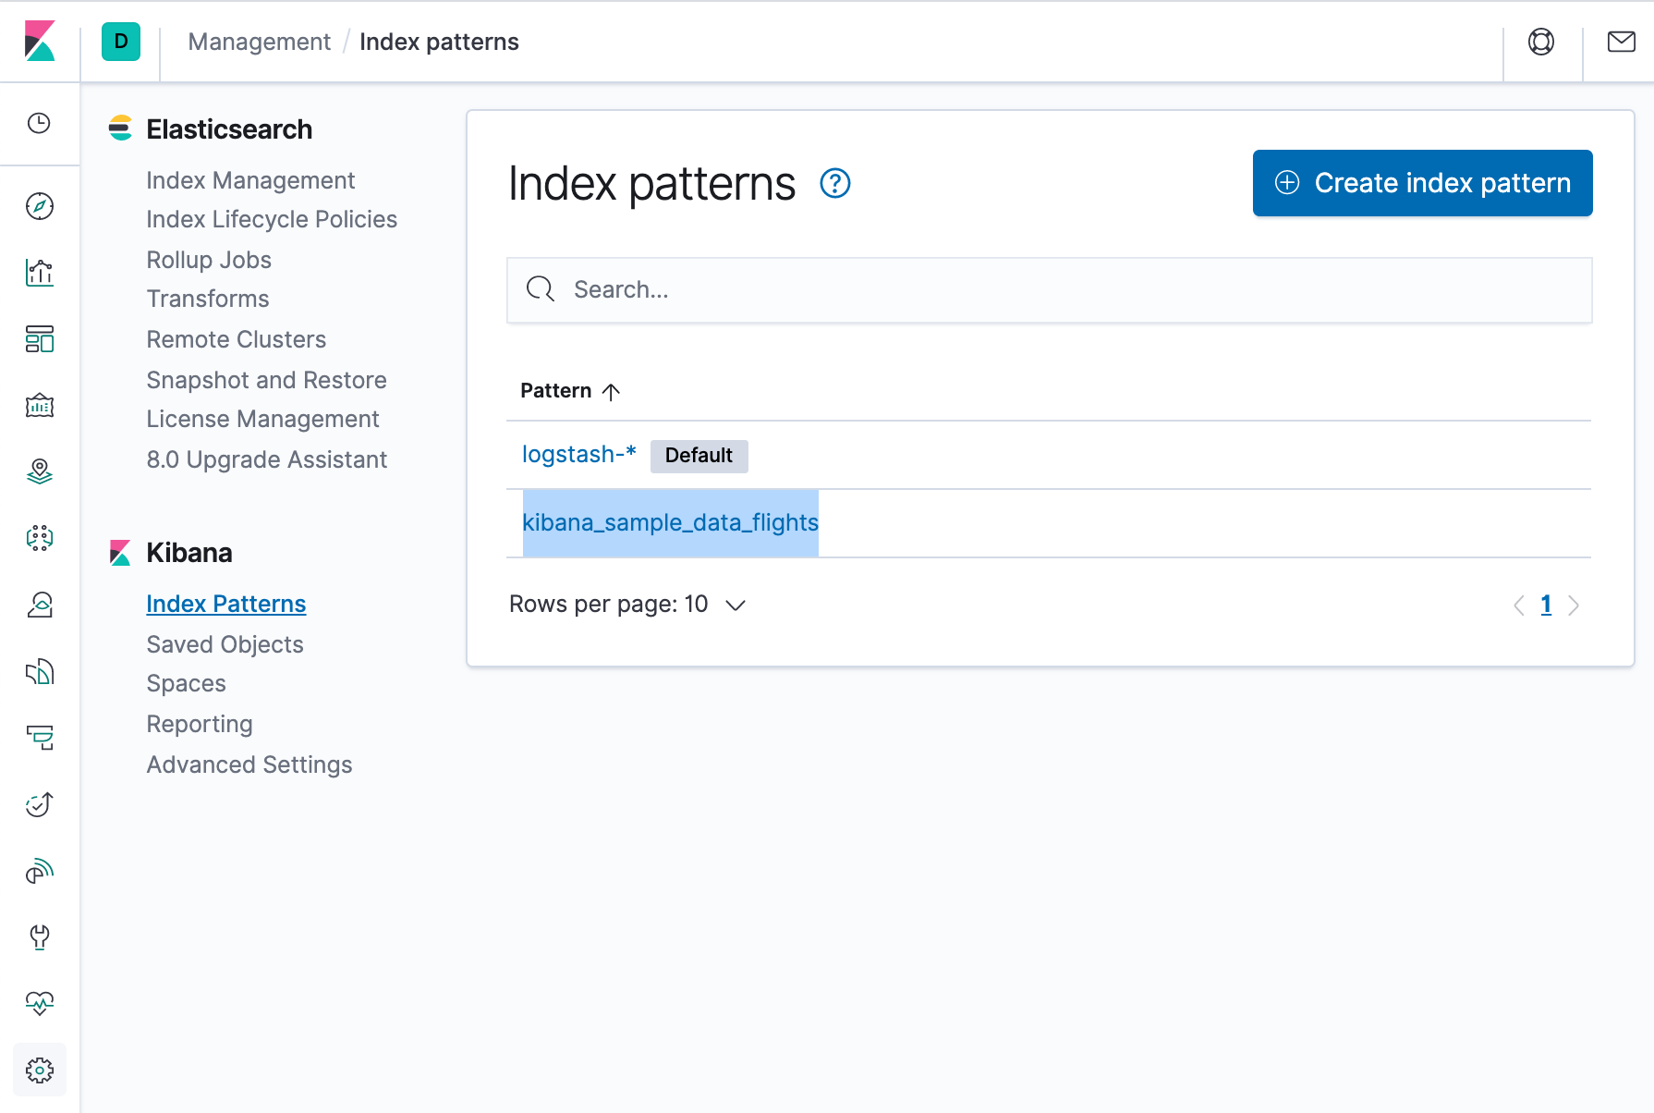Open Stack Monitoring heartbeat icon
The image size is (1654, 1113).
coord(40,1003)
